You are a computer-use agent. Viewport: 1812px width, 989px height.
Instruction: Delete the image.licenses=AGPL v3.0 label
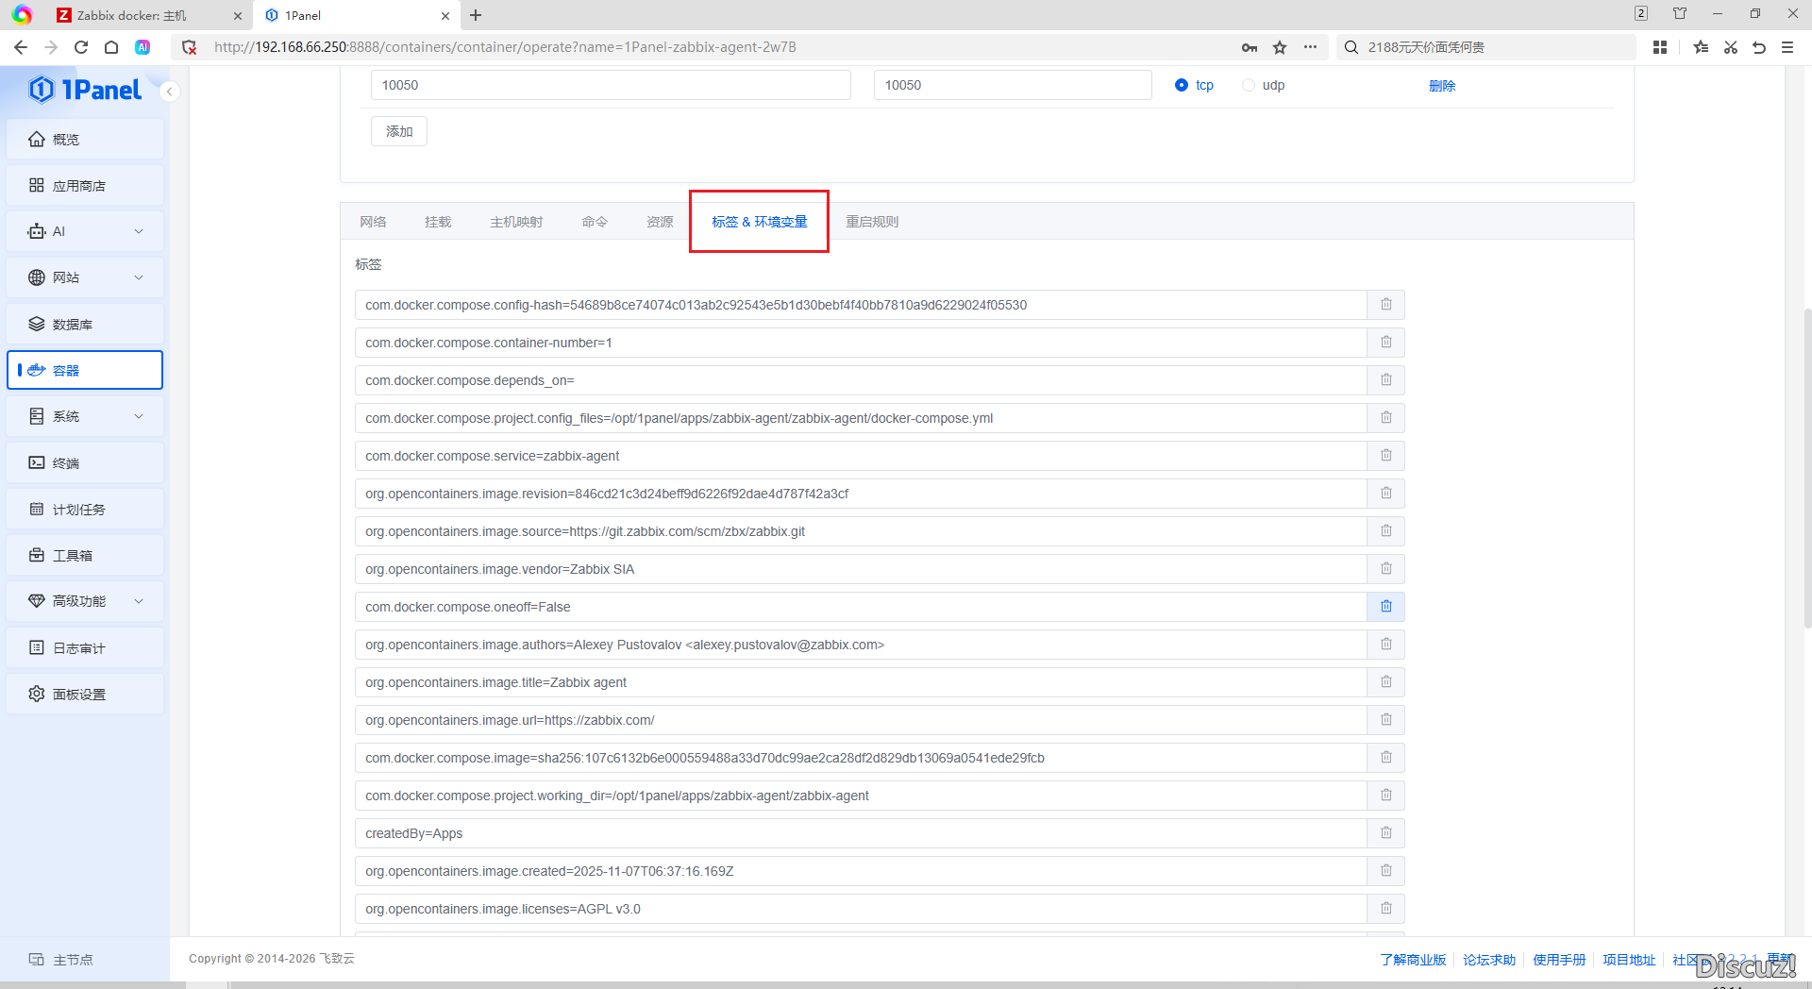(1385, 909)
